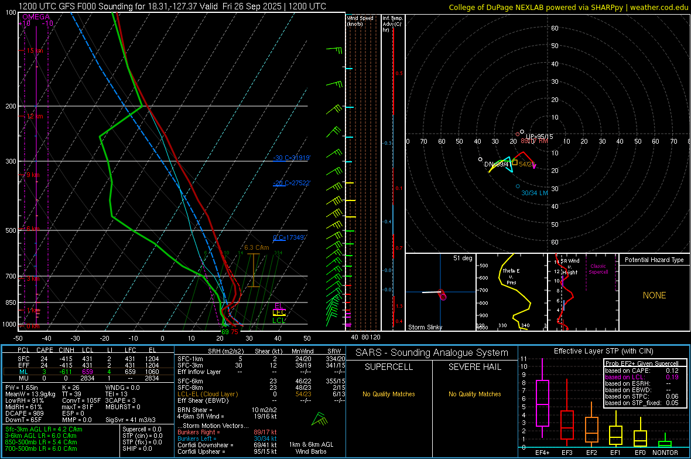This screenshot has width=691, height=459.
Task: Click the 6.3 C/km lapse rate label
Action: (256, 247)
